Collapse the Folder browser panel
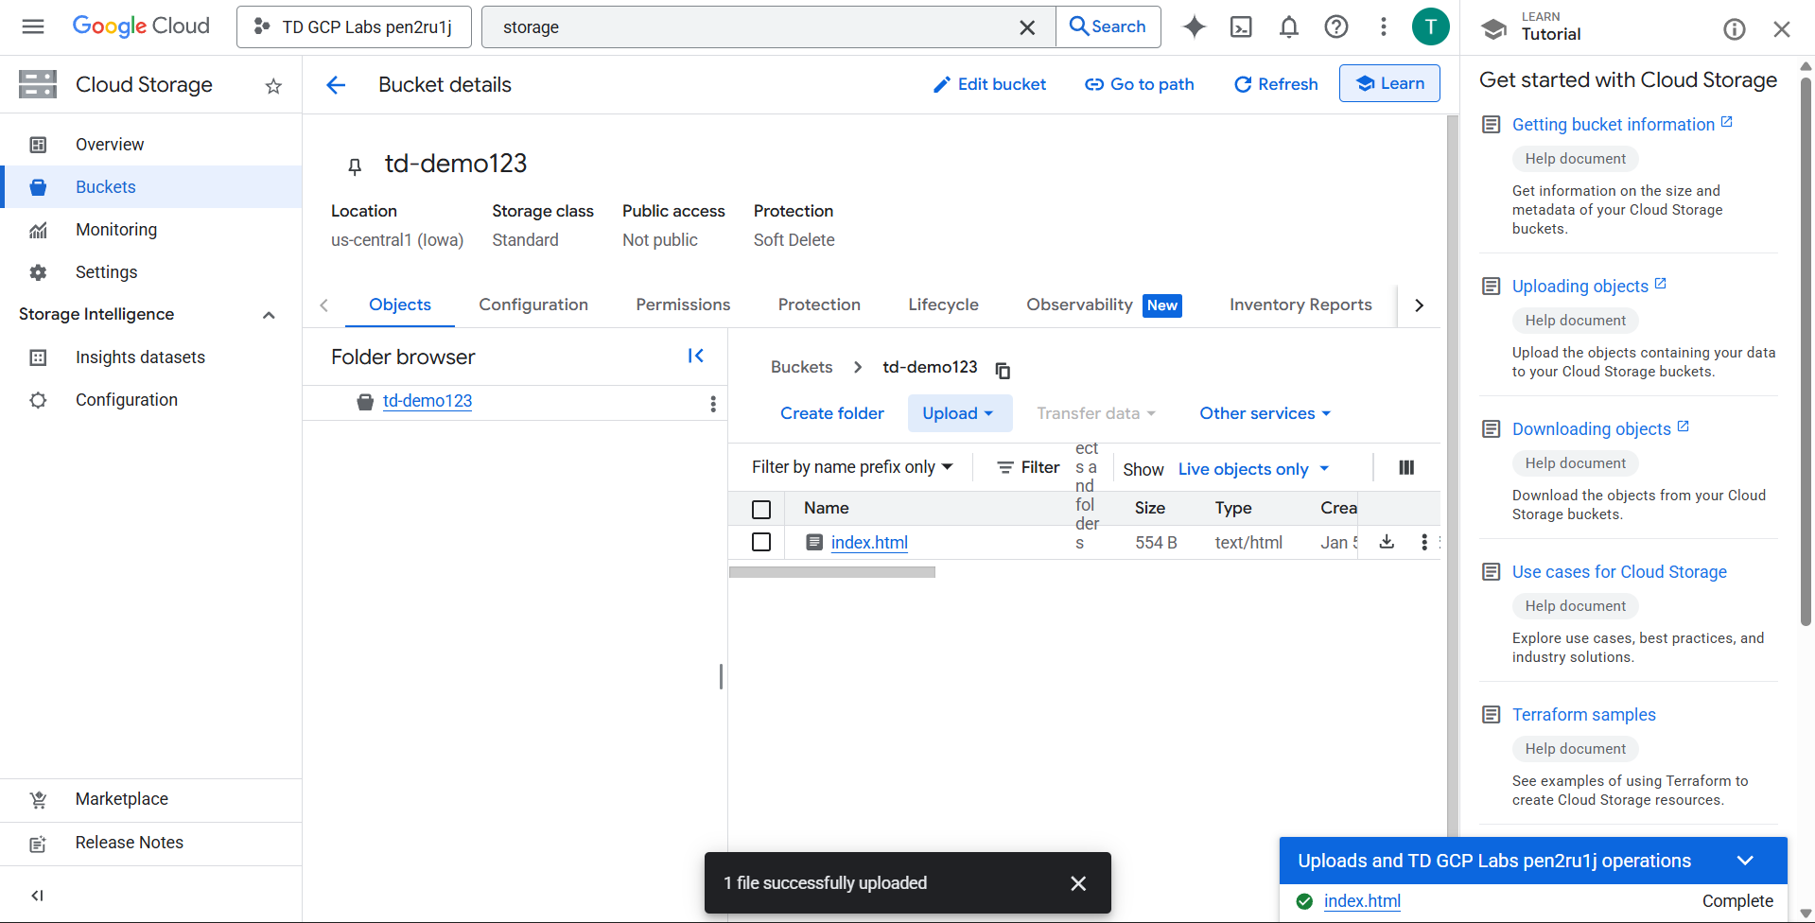Screen dimensions: 1815x923 coord(696,356)
